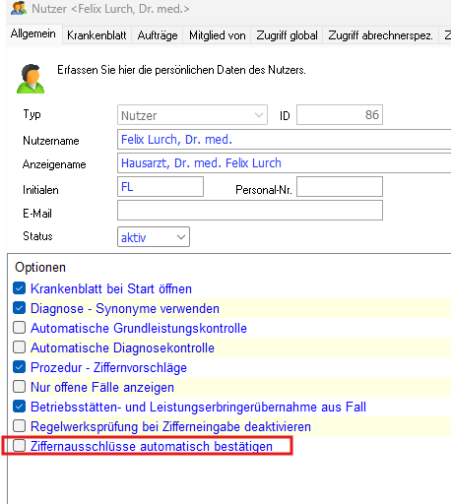This screenshot has width=451, height=504.
Task: Switch to the Mitglied von tab
Action: 218,35
